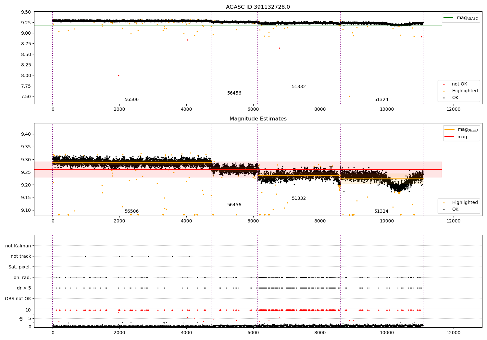
Task: Click the 'AGASC ID 391132728.0' plot title
Action: point(258,7)
